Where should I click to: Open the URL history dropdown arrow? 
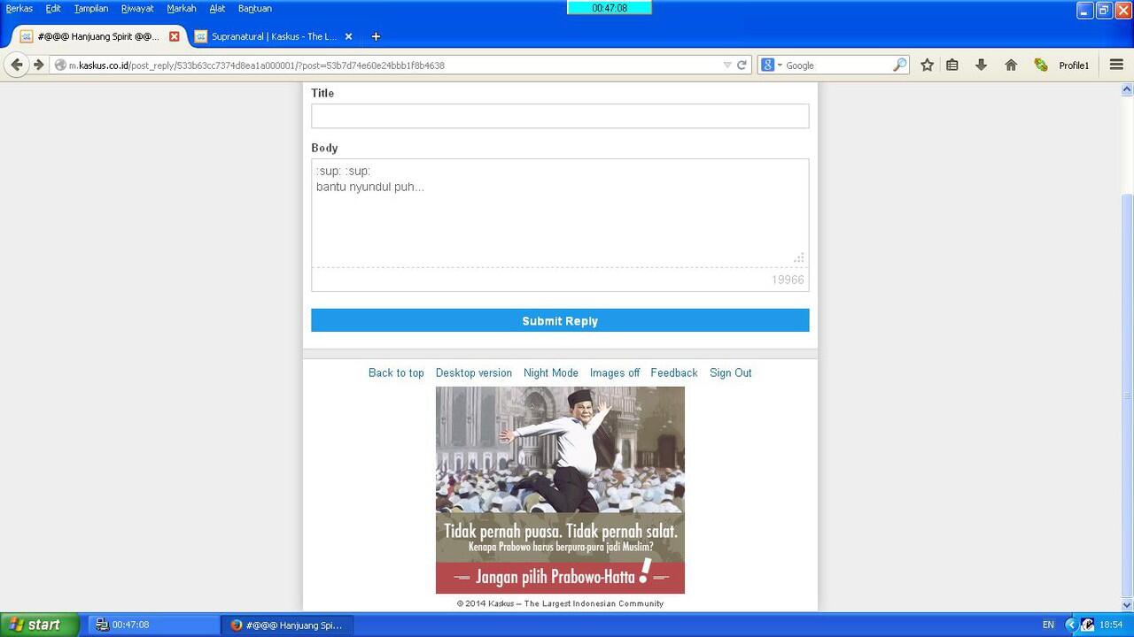point(727,65)
